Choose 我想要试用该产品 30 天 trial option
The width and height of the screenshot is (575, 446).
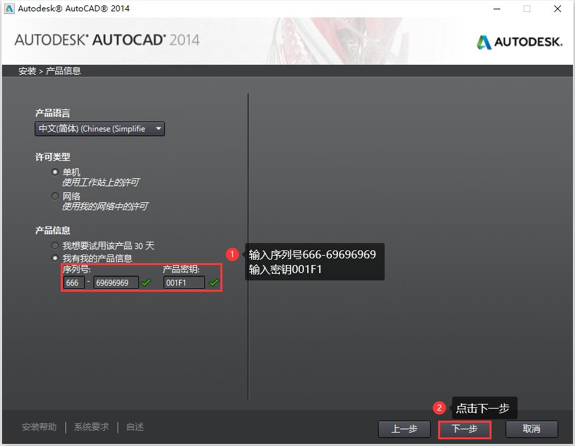[55, 246]
